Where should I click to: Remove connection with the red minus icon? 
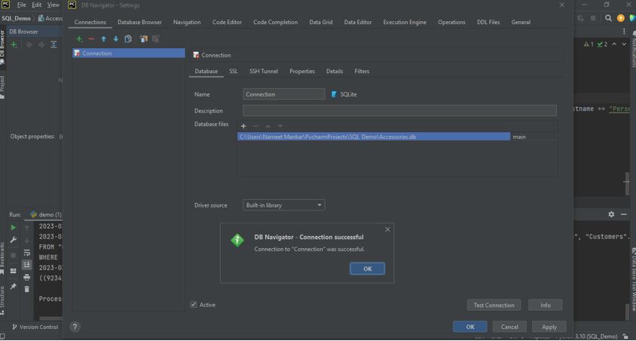click(x=91, y=38)
